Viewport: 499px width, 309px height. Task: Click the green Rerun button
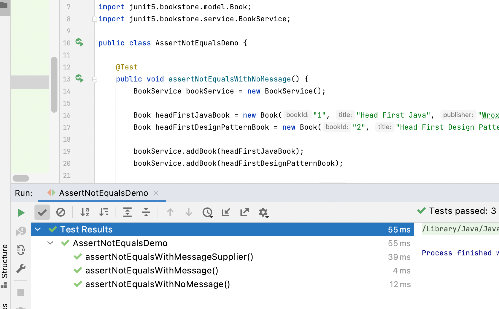[21, 212]
